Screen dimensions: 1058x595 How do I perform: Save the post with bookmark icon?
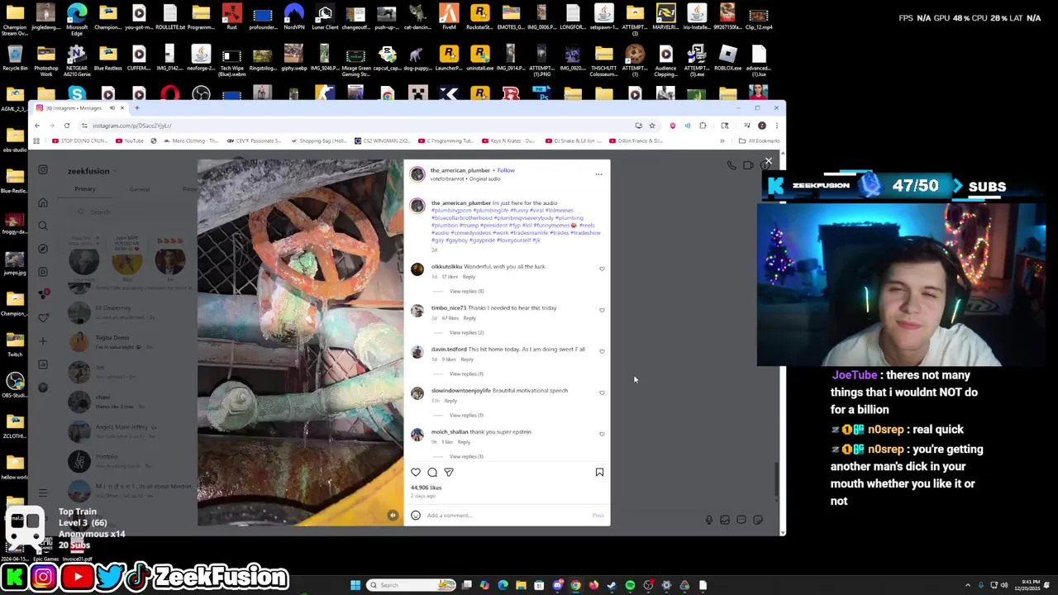(x=599, y=472)
